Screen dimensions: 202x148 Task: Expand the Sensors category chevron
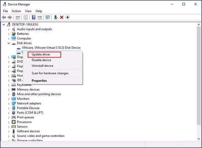[9, 127]
